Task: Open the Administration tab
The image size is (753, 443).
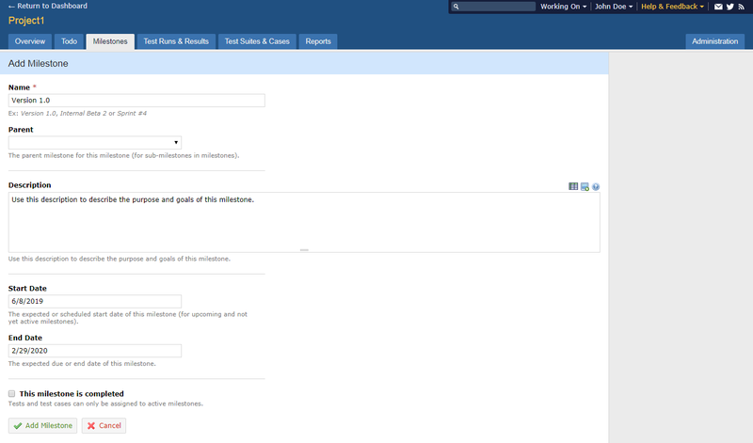Action: [714, 41]
